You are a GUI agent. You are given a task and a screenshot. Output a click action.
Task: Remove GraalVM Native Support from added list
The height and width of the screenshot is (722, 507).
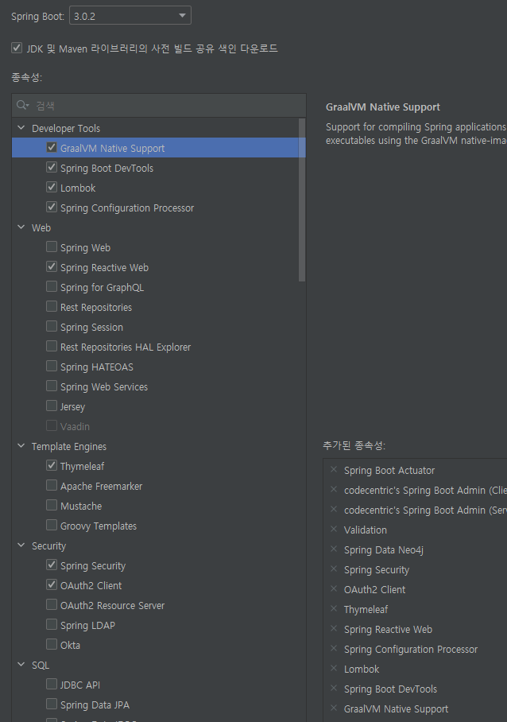[x=334, y=708]
